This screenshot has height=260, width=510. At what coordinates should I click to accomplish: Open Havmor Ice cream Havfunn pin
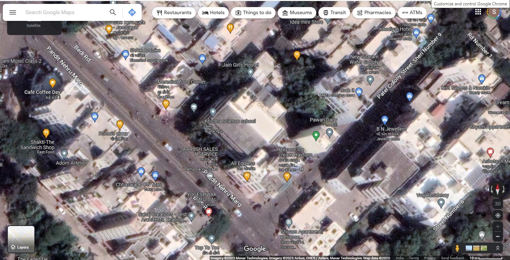click(287, 177)
